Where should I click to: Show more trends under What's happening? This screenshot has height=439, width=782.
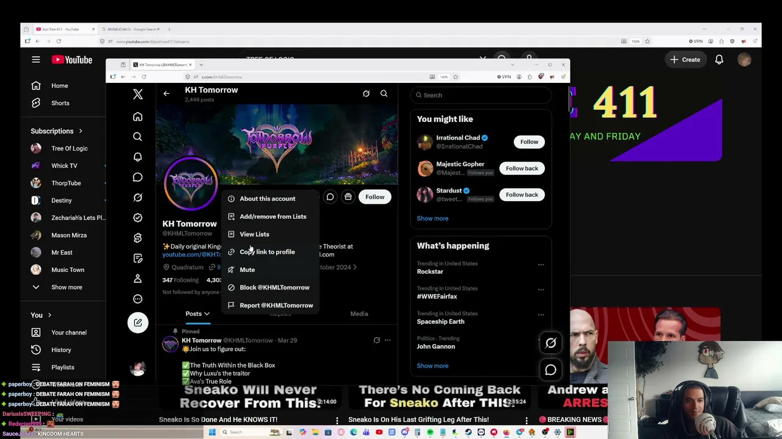(x=433, y=366)
